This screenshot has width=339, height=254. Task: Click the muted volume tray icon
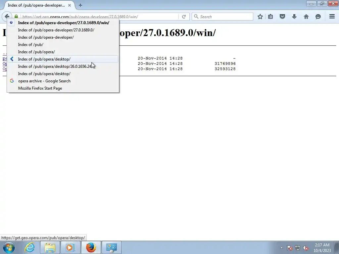click(306, 248)
